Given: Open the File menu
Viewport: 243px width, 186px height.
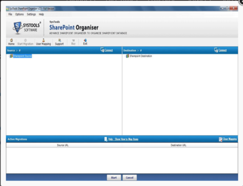Looking at the screenshot, I should [x=10, y=14].
